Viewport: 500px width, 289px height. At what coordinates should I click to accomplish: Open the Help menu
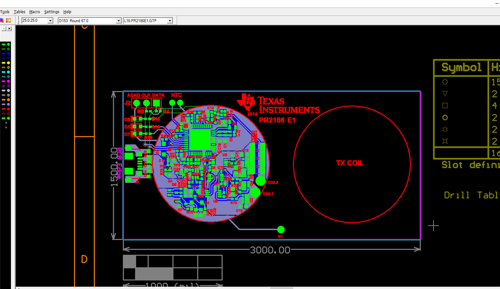click(67, 12)
